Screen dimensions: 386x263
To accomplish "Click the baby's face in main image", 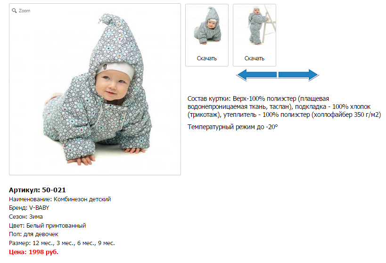I will point(113,85).
